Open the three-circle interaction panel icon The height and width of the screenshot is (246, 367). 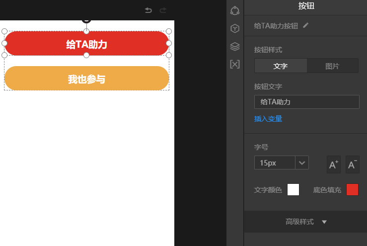click(235, 10)
